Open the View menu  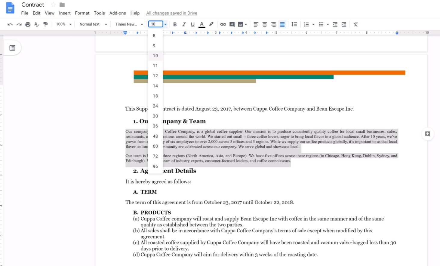(x=50, y=13)
